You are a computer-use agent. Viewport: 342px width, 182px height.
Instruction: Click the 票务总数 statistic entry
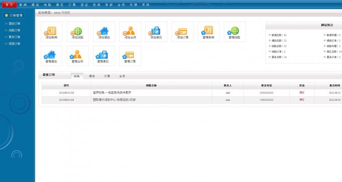(279, 57)
